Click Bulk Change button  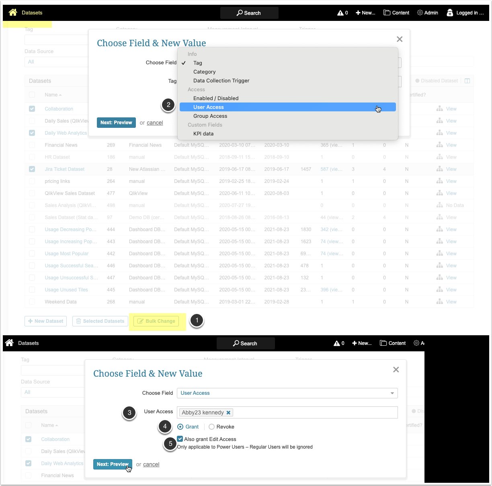click(156, 321)
